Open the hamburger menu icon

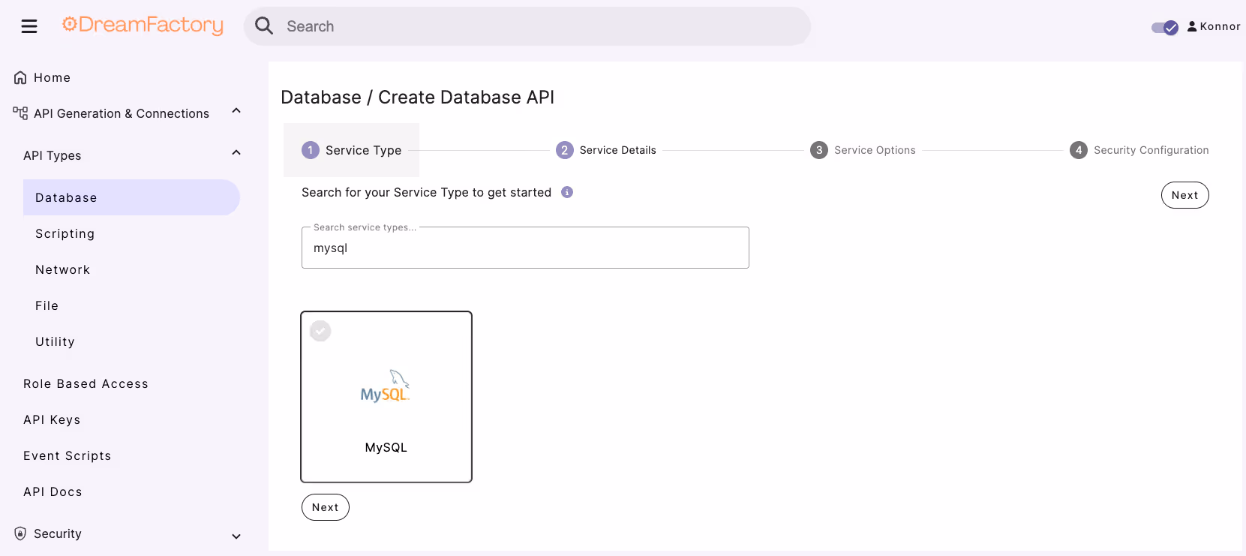(x=29, y=26)
